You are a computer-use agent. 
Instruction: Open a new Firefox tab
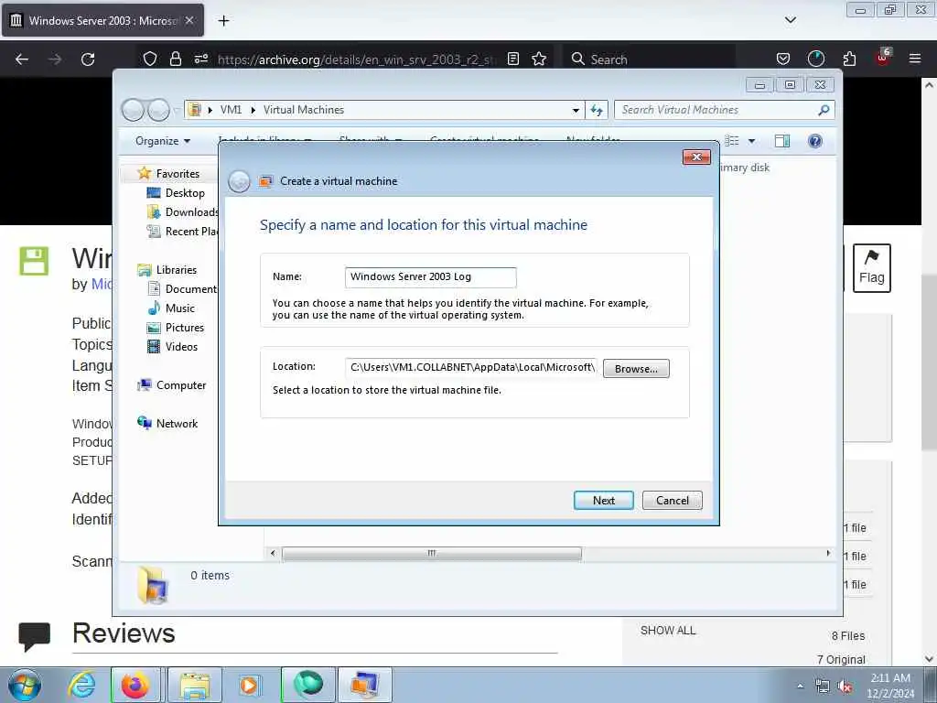pyautogui.click(x=223, y=21)
